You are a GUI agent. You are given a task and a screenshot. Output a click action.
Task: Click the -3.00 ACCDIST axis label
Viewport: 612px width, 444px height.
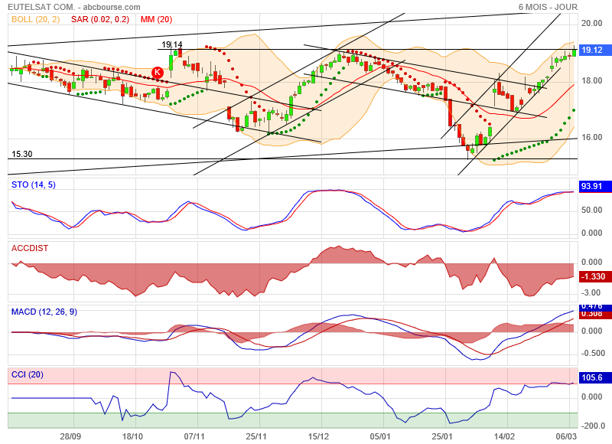click(591, 292)
